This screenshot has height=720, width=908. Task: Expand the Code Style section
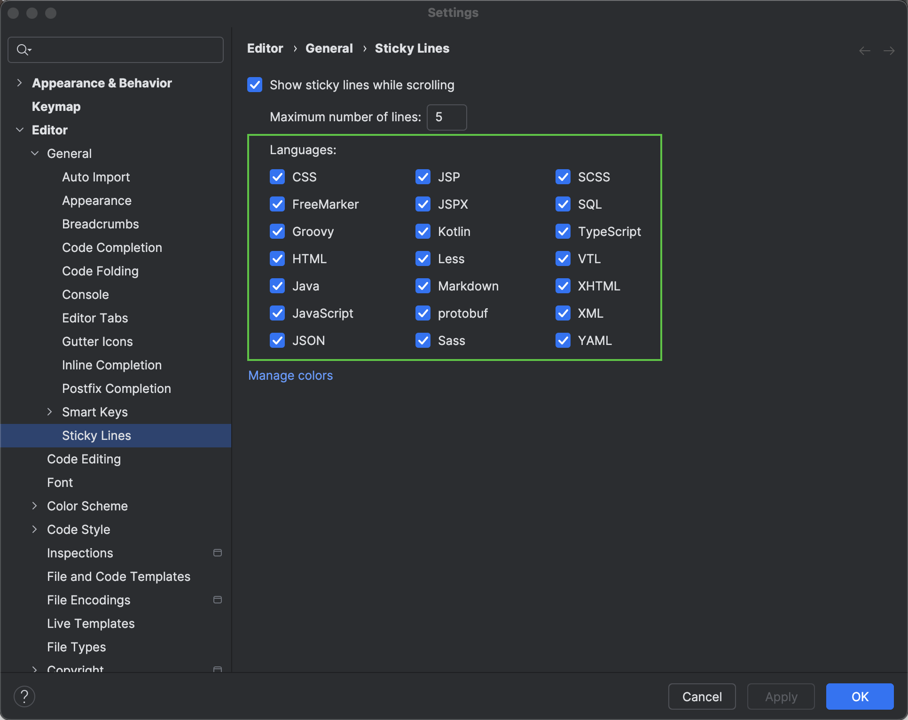[34, 529]
